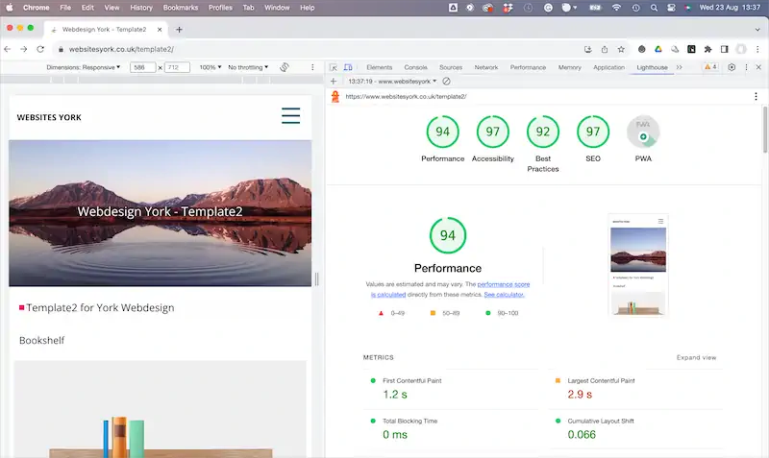Select the inspect element picker icon
769x458 pixels.
334,67
